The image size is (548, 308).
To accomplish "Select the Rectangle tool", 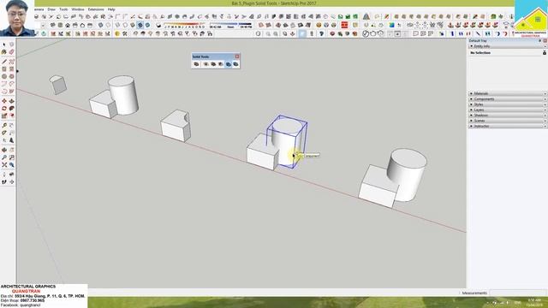I will (4, 69).
